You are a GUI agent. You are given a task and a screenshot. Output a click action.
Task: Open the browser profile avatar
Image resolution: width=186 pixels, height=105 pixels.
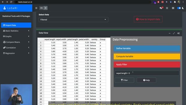coord(179,2)
